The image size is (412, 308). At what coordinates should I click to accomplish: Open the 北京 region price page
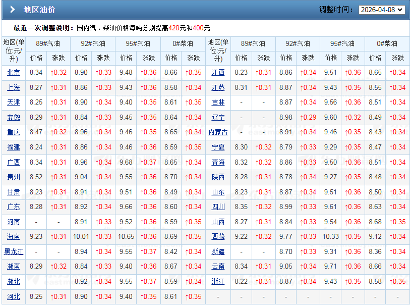(x=13, y=72)
